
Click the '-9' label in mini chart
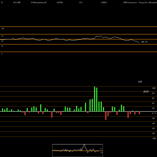100,149
